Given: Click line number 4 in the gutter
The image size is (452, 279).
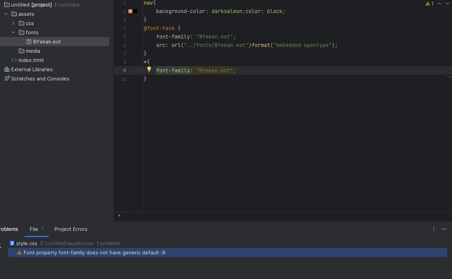Looking at the screenshot, I should click(124, 28).
